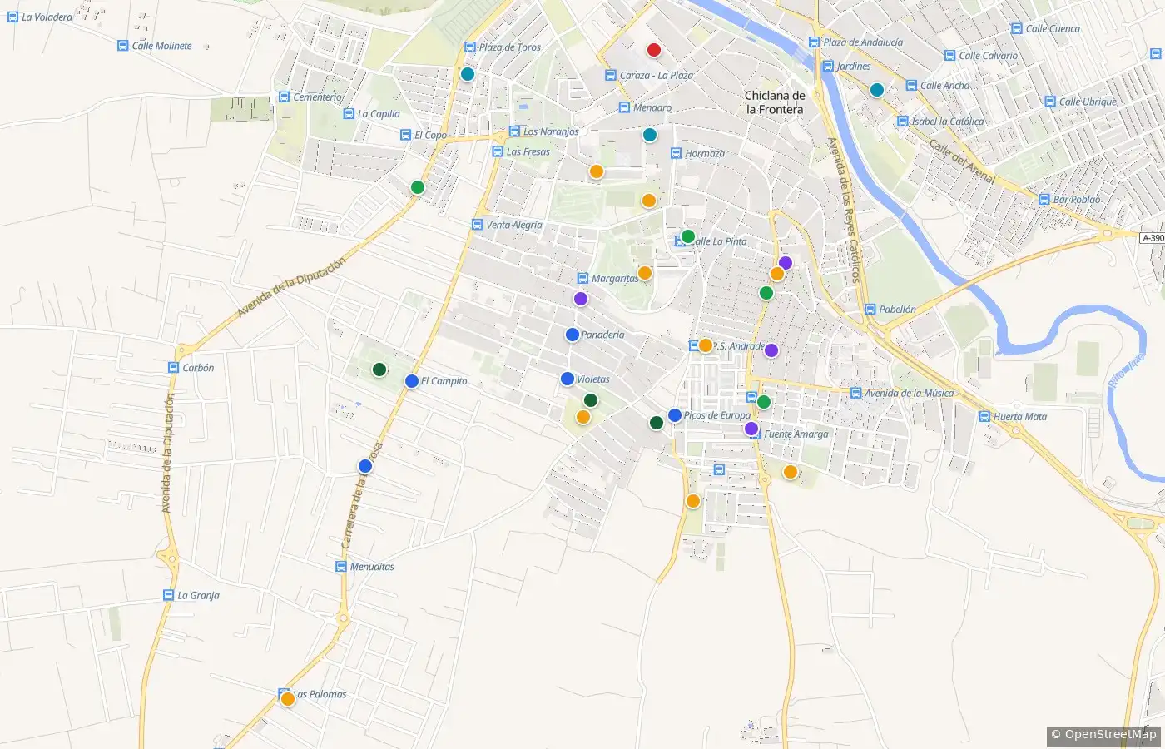Screen dimensions: 1165x749
Task: Click the red marker near Caraza - La Plaza
Action: coord(653,50)
